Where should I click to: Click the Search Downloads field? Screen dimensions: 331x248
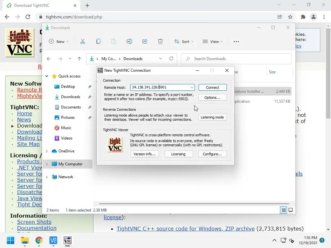click(236, 59)
